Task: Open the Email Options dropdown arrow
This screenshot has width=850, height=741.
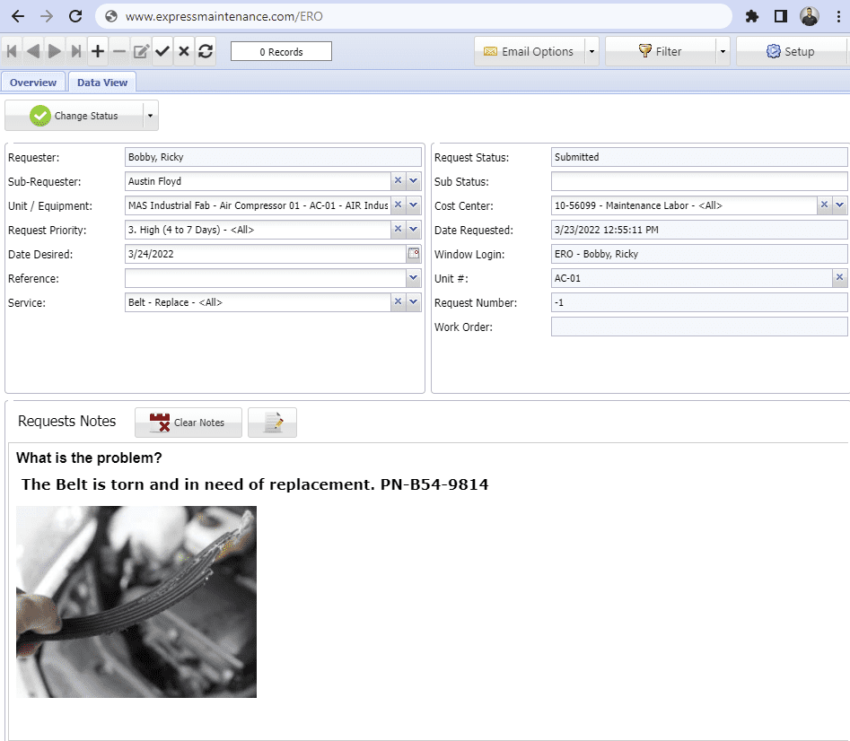Action: 591,51
